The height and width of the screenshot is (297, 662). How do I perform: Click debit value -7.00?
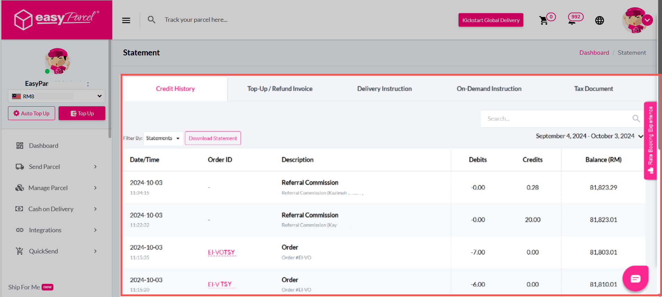(x=478, y=252)
